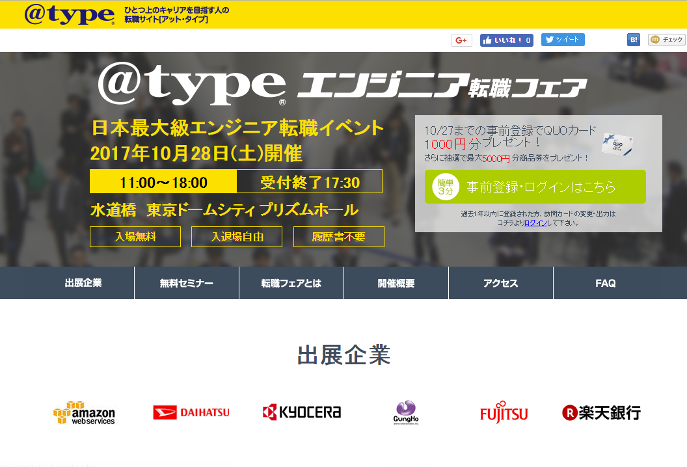Click the 11:00〜18:00 time label
Screen dimensions: 687x467
click(x=163, y=182)
